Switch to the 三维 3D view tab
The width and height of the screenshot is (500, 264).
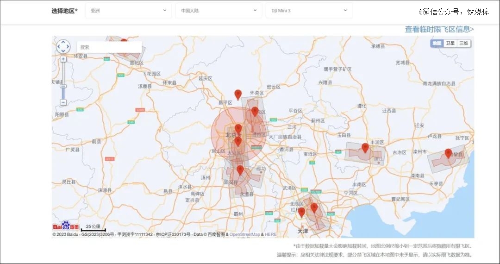pos(463,43)
